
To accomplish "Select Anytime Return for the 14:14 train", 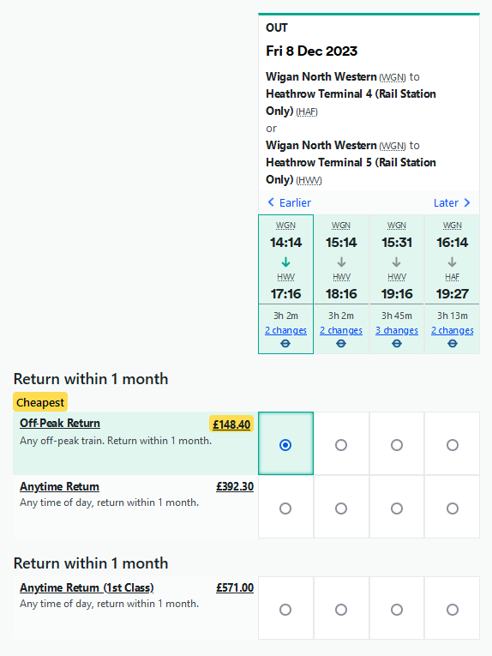I will coord(285,509).
